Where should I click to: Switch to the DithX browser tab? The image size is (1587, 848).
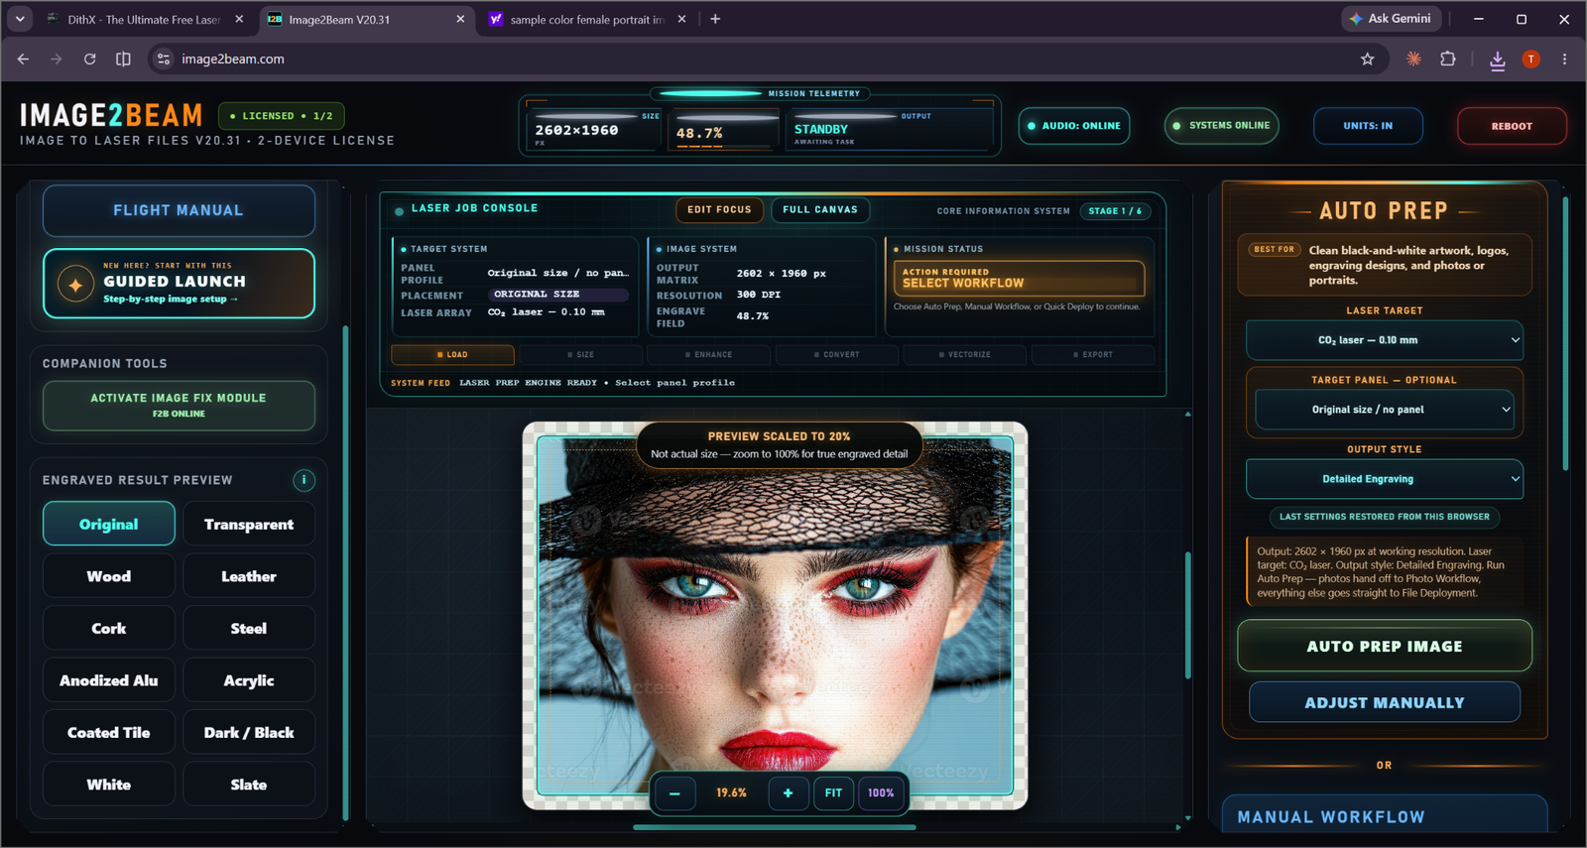point(144,19)
